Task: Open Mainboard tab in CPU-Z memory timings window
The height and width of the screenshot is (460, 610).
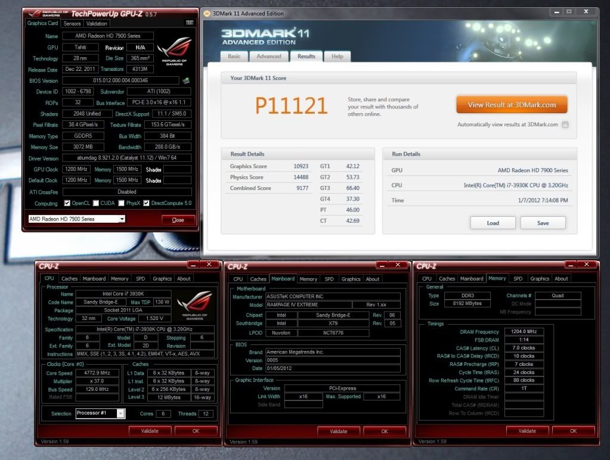Action: tap(472, 279)
